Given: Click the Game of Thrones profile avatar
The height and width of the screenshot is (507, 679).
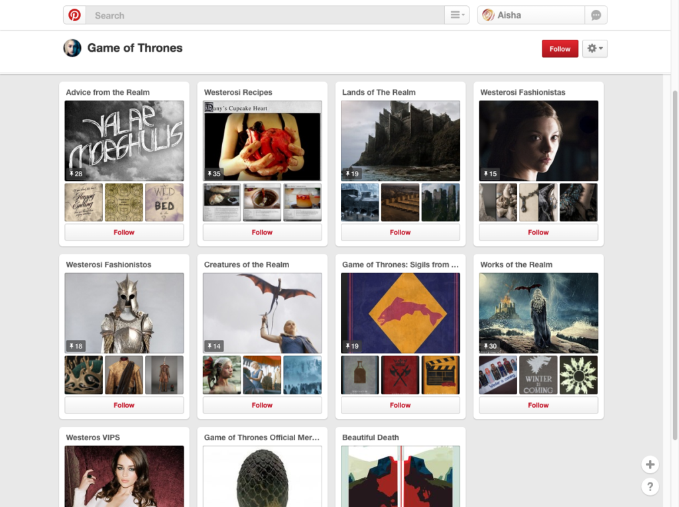Looking at the screenshot, I should 72,48.
